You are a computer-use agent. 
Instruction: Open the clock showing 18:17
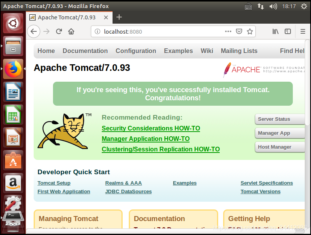tap(289, 6)
